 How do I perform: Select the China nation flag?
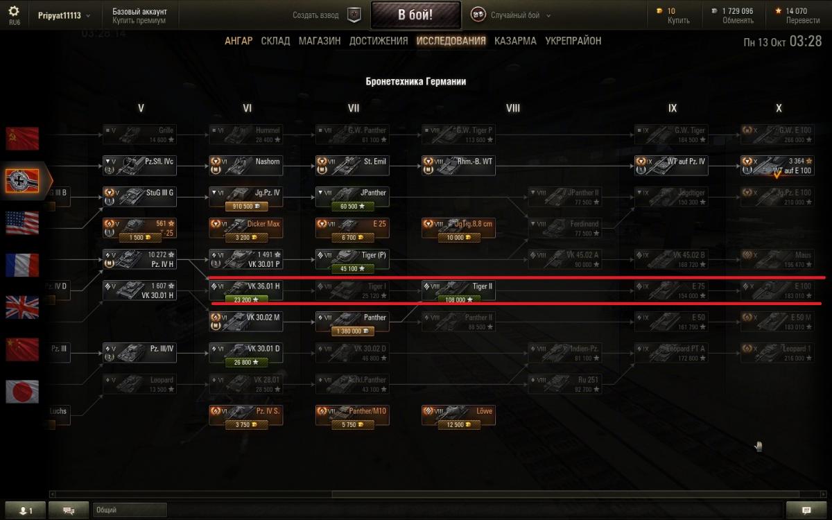pos(22,349)
